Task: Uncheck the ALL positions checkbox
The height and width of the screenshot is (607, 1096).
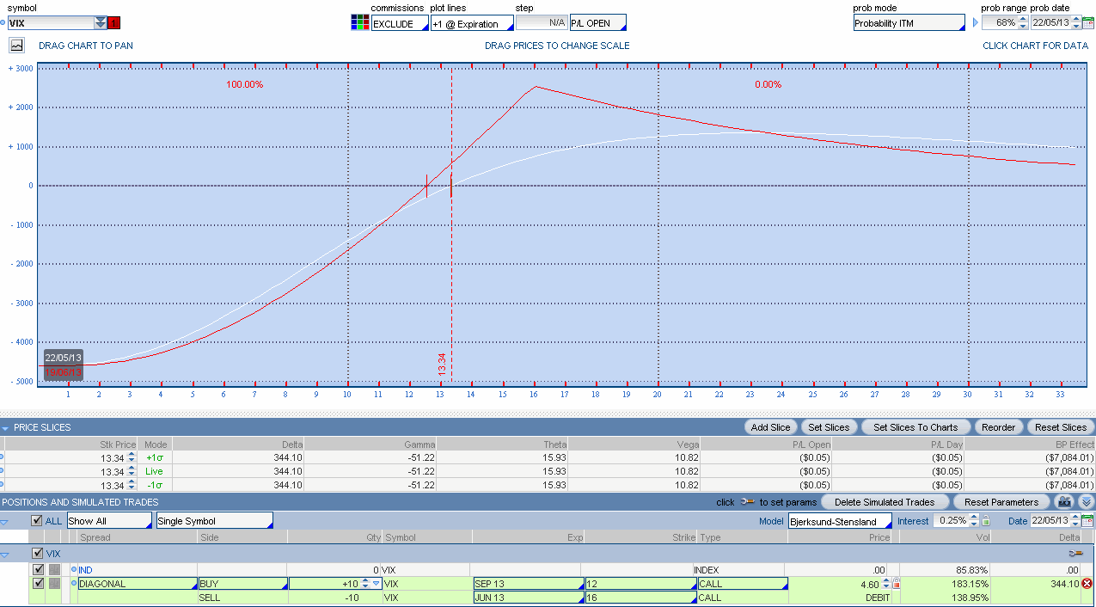Action: (x=36, y=521)
